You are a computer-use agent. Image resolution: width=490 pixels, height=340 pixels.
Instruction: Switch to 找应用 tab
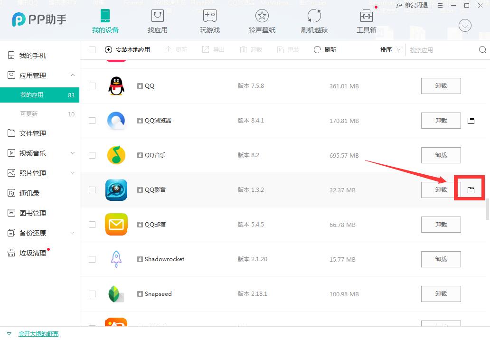coord(158,21)
